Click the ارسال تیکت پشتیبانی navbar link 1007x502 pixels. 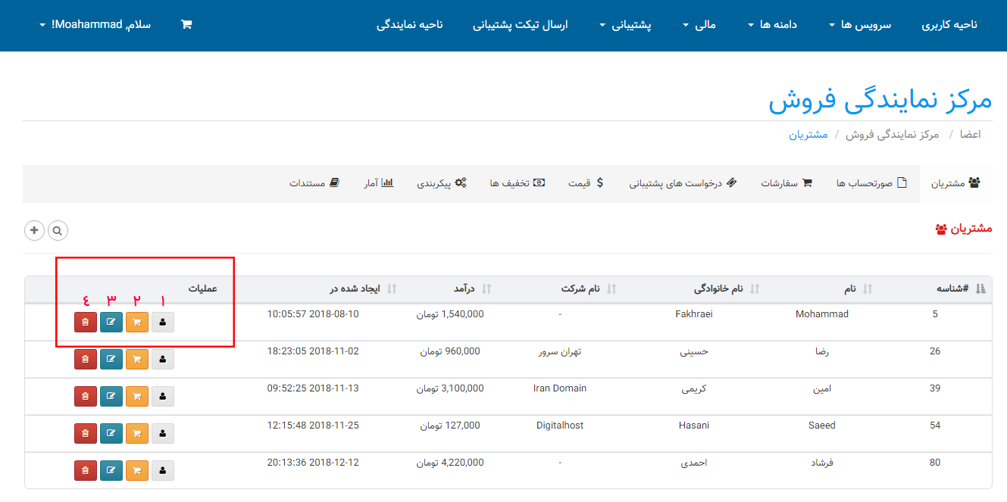tap(521, 25)
